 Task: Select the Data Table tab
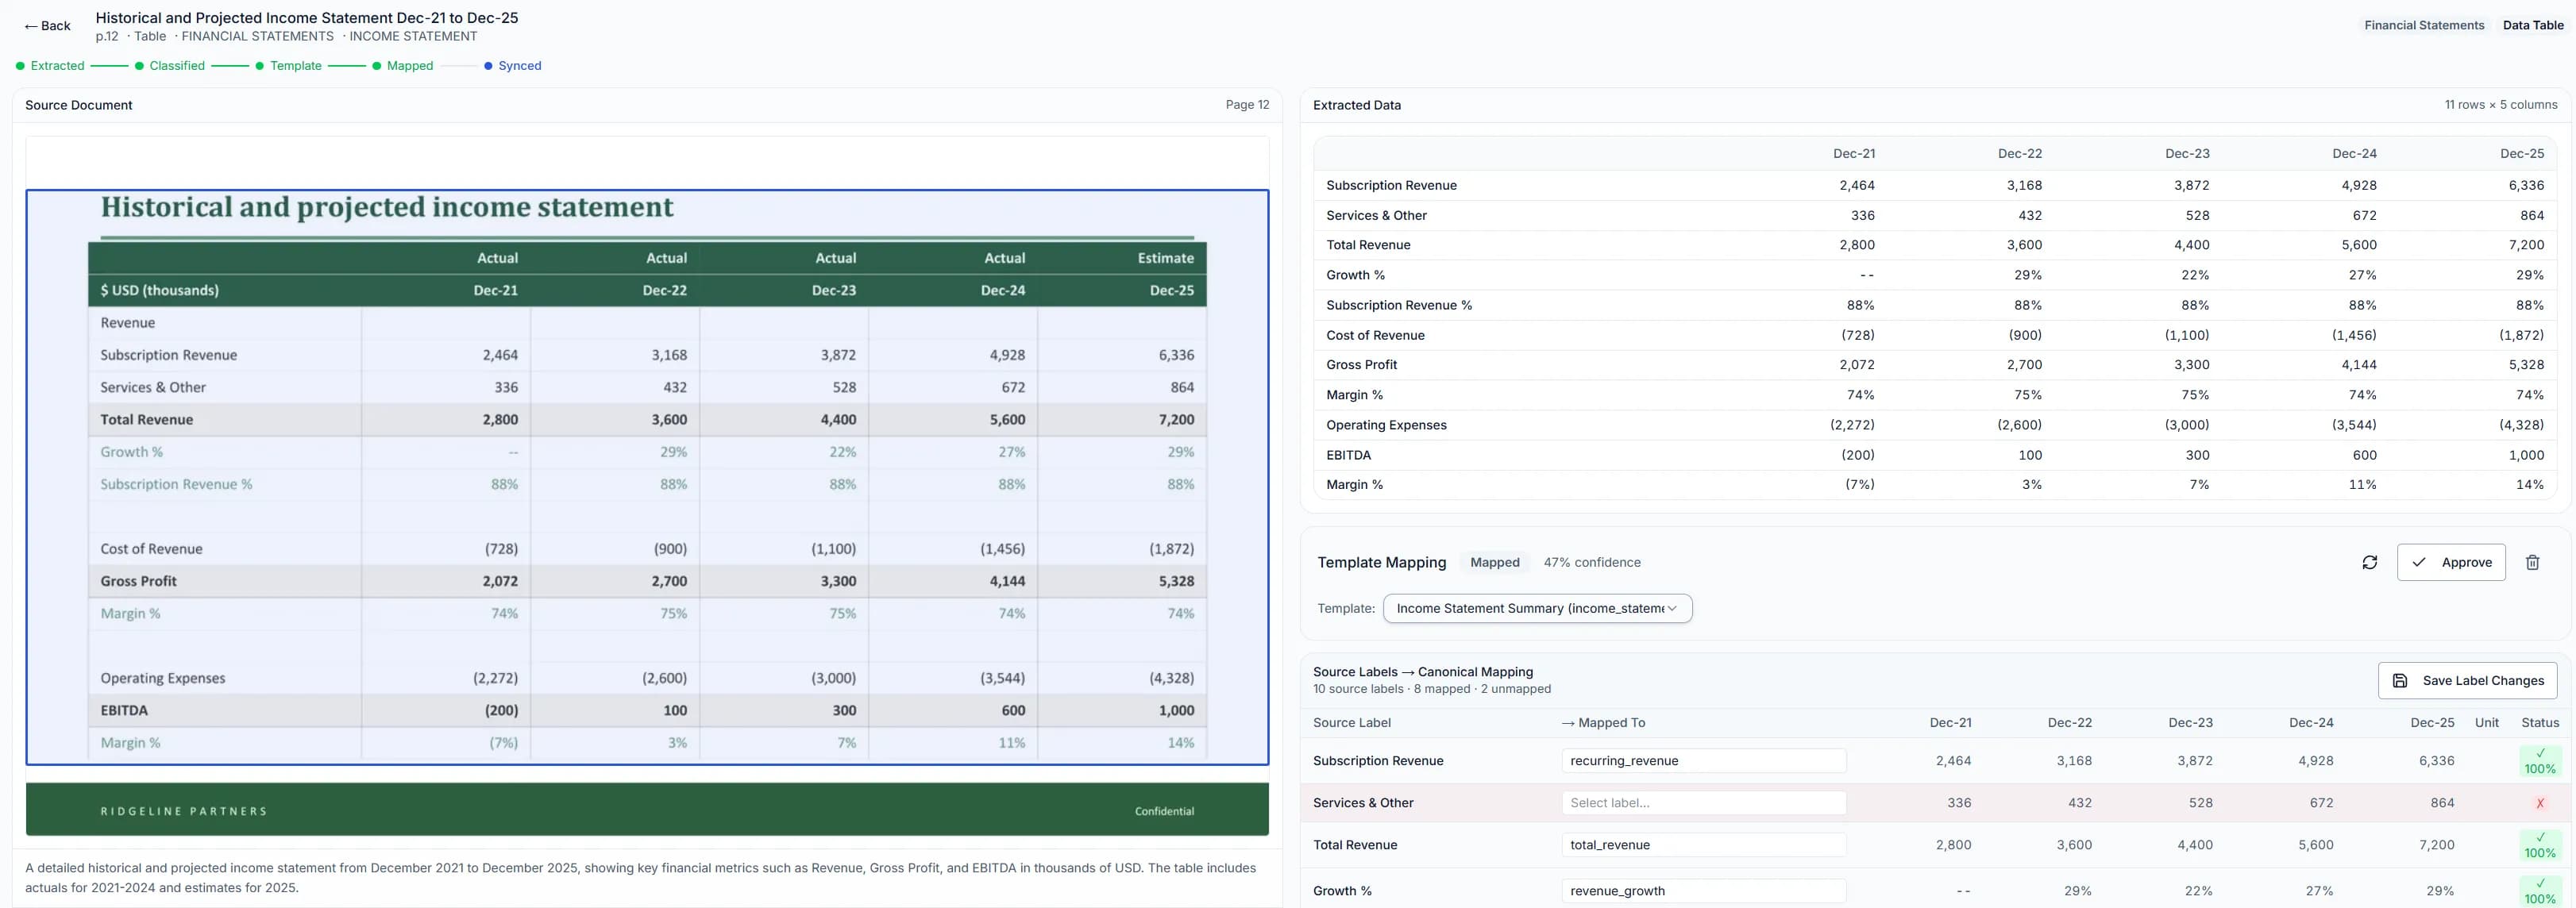[x=2533, y=24]
